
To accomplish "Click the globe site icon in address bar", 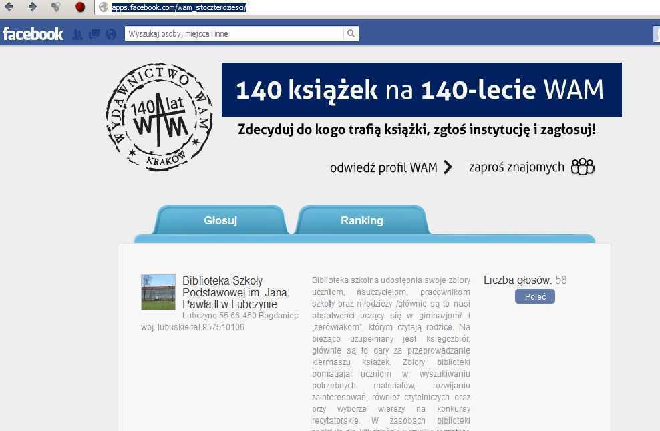I will [104, 7].
